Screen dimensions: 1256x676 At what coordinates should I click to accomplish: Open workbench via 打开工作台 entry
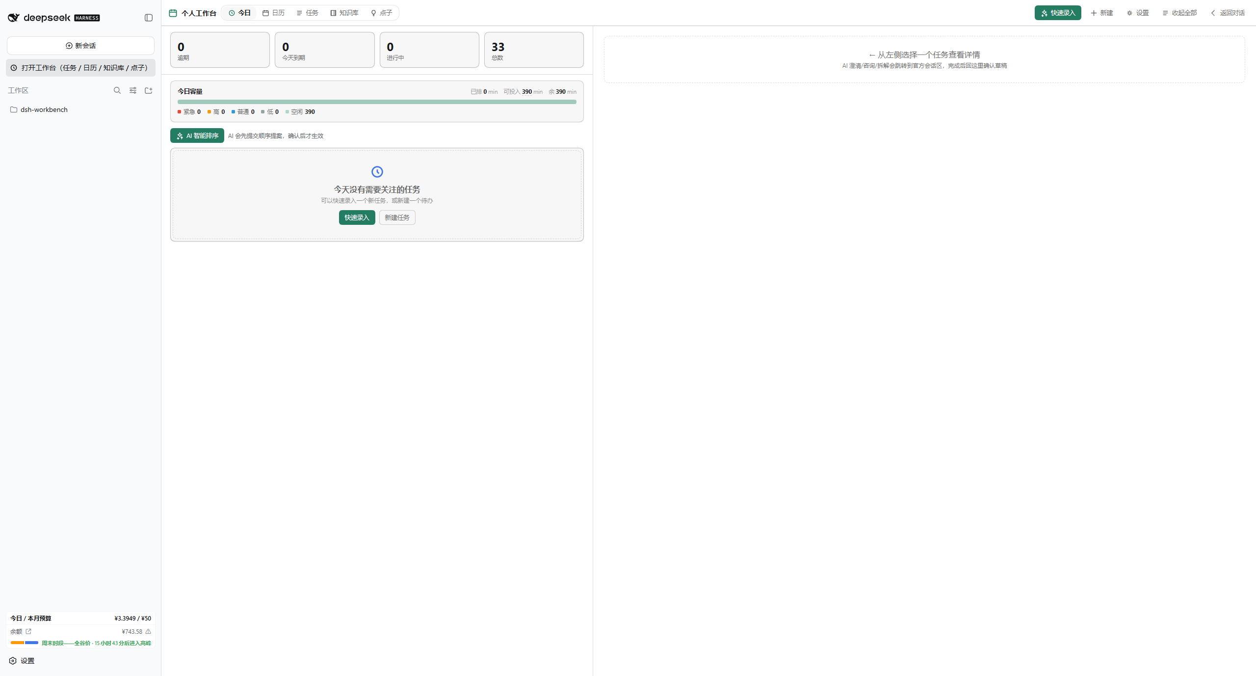(80, 68)
